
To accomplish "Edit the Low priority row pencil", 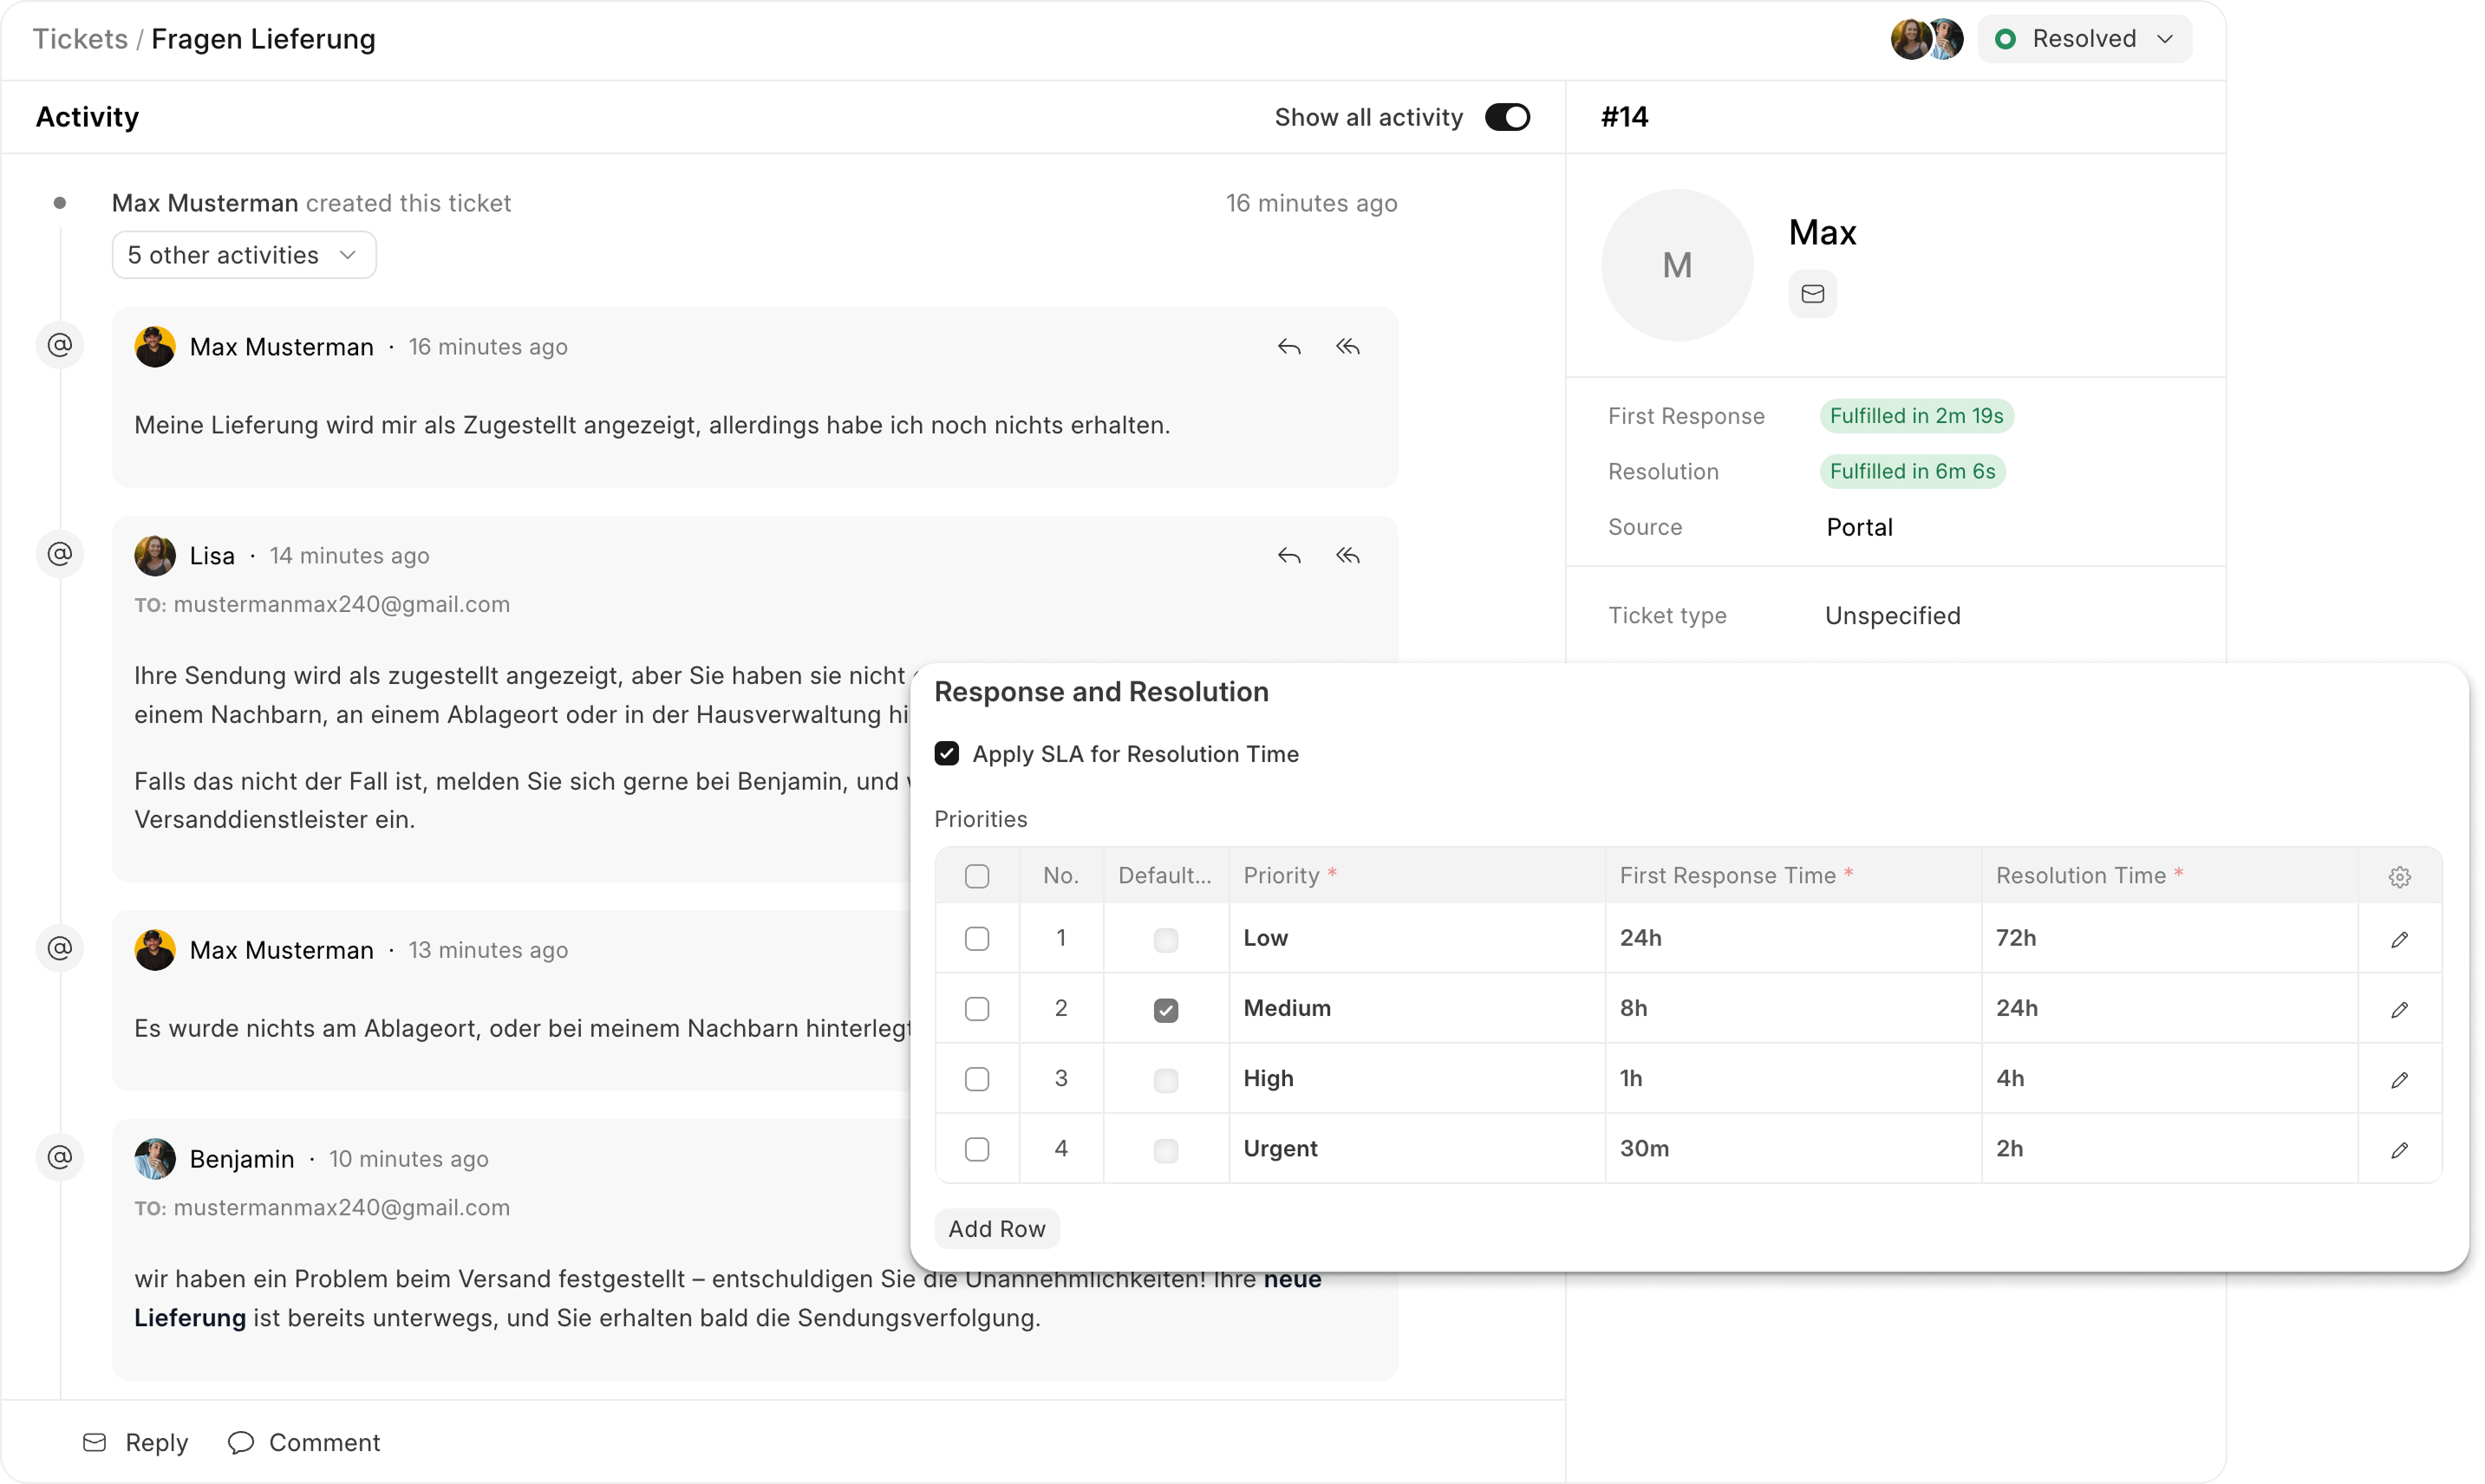I will point(2399,939).
